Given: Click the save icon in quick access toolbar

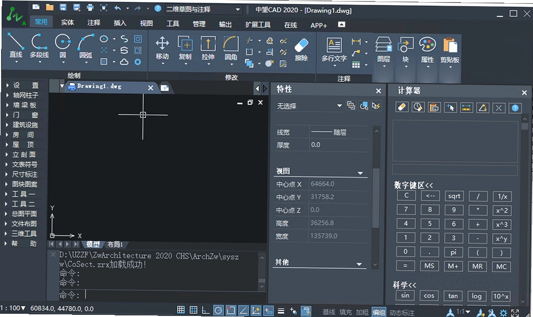Looking at the screenshot, I should coord(63,7).
